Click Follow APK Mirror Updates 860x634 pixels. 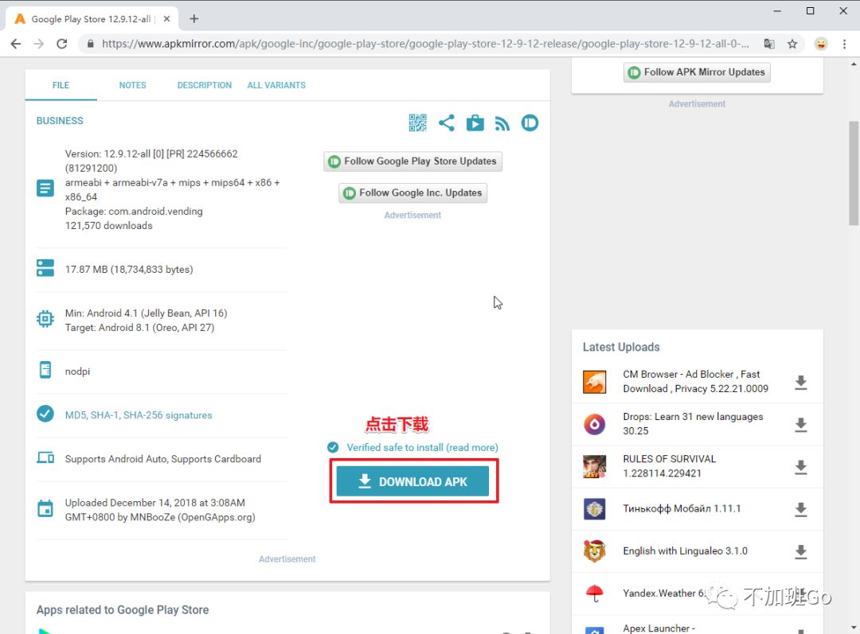(x=697, y=72)
